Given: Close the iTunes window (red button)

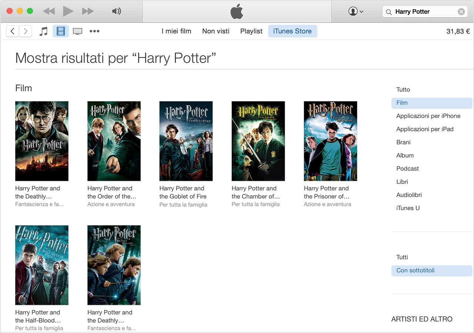Looking at the screenshot, I should [x=10, y=11].
